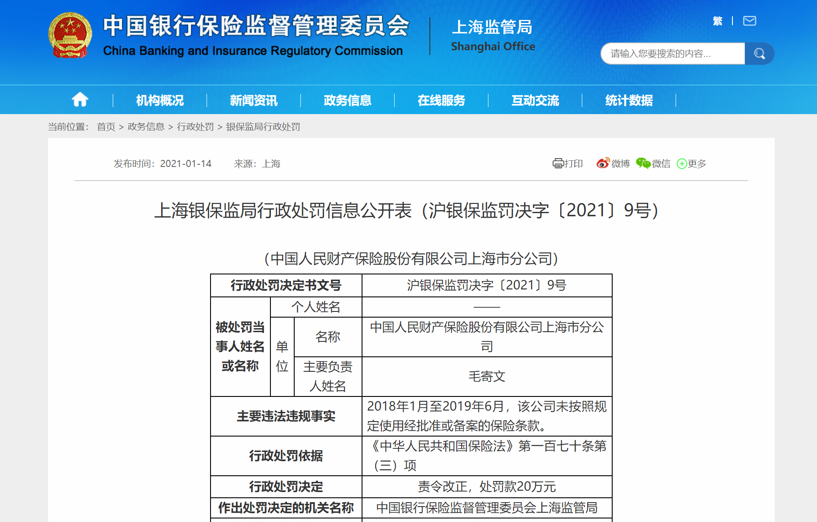Click the name 毛寄文
The height and width of the screenshot is (522, 817).
487,377
